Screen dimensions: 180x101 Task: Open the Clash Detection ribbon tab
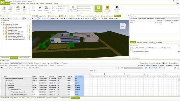(x=21, y=4)
